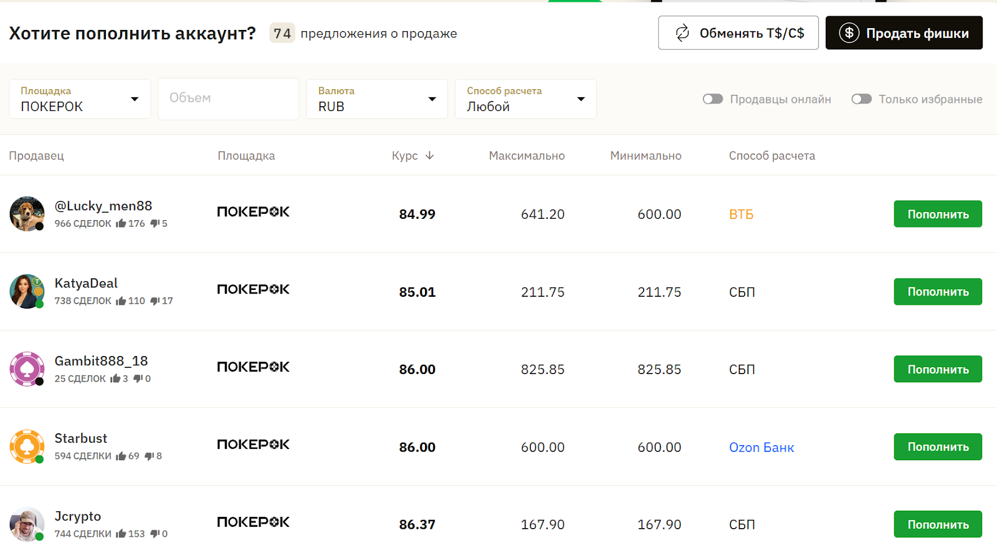Enable the Только избранные switch
The height and width of the screenshot is (558, 997).
861,99
